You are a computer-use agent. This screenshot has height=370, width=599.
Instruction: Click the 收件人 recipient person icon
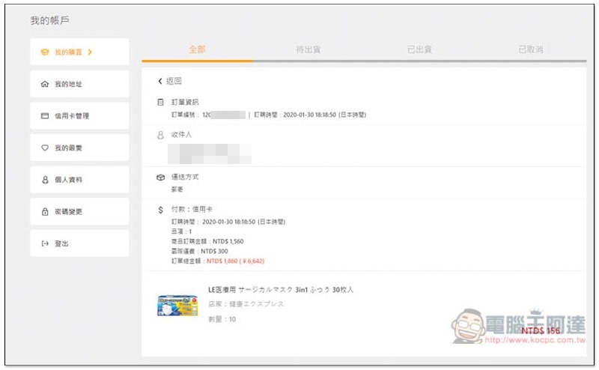point(160,136)
